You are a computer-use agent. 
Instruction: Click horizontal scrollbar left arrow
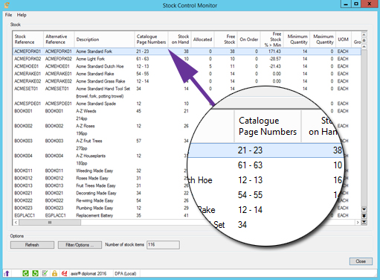[16, 222]
